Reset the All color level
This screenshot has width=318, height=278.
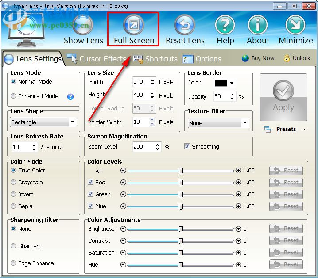click(286, 171)
